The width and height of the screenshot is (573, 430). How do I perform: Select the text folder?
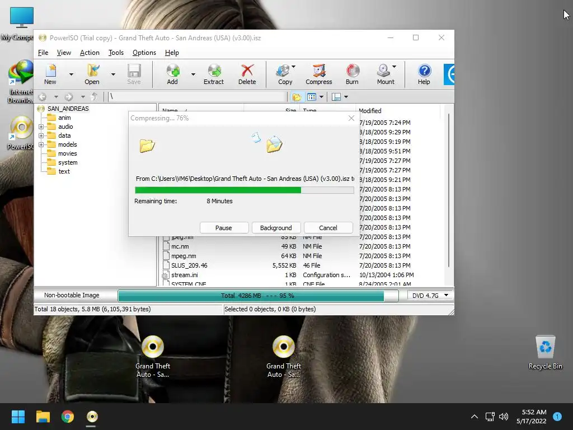64,171
